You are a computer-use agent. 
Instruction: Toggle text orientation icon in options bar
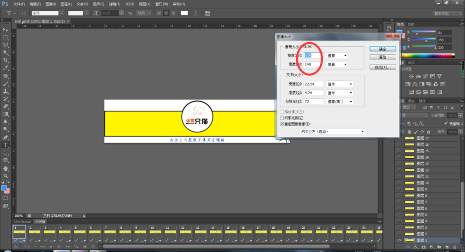tap(24, 13)
